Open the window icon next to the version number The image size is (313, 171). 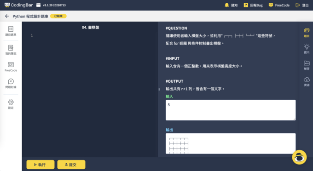[38, 5]
